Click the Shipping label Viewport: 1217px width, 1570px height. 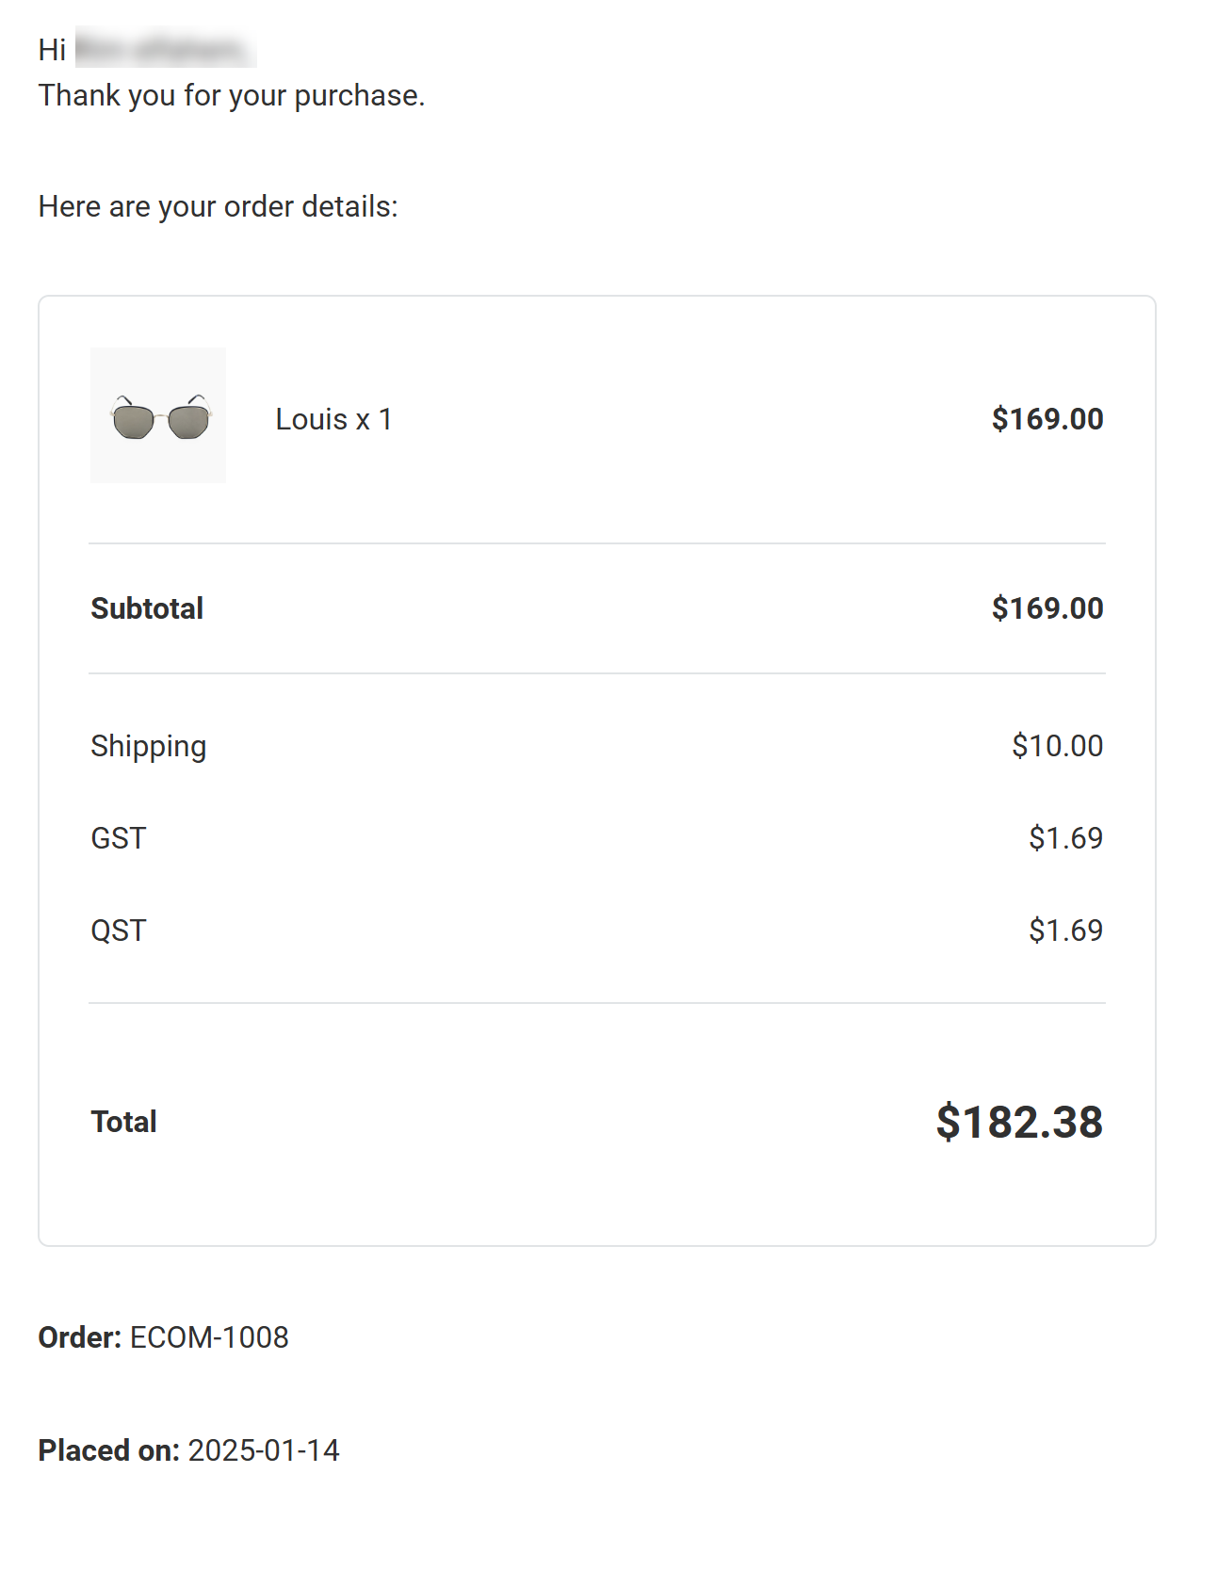[148, 746]
